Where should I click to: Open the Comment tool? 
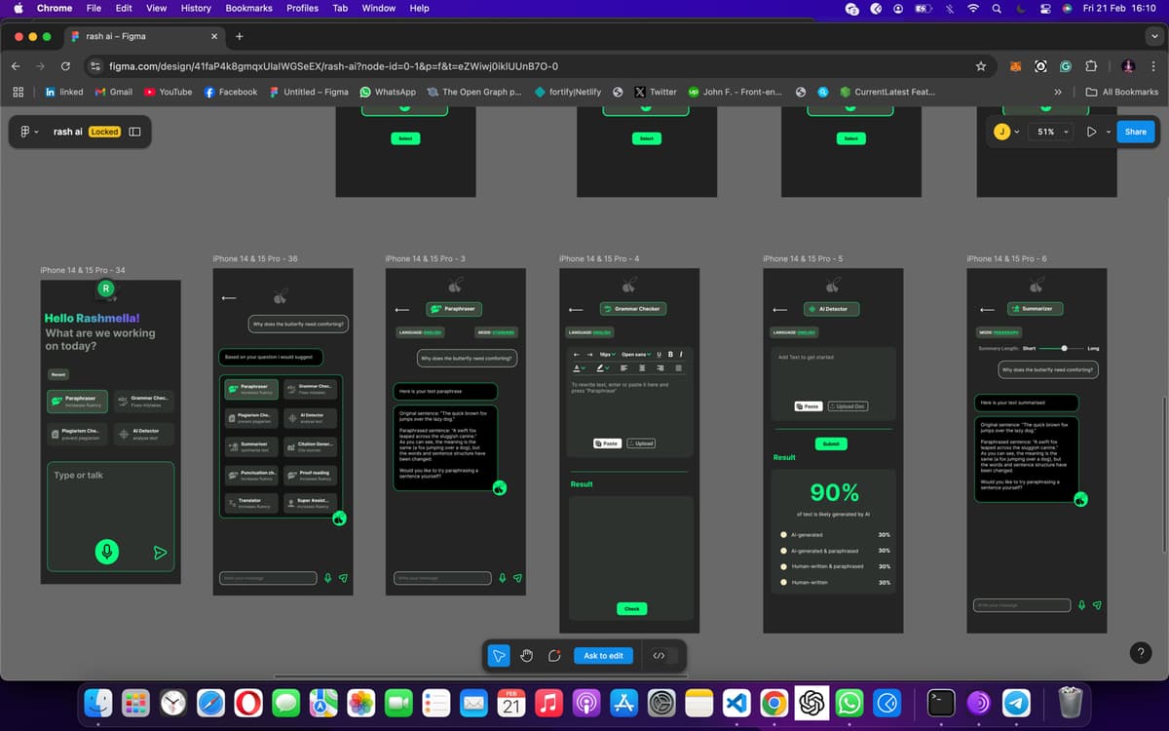click(554, 656)
